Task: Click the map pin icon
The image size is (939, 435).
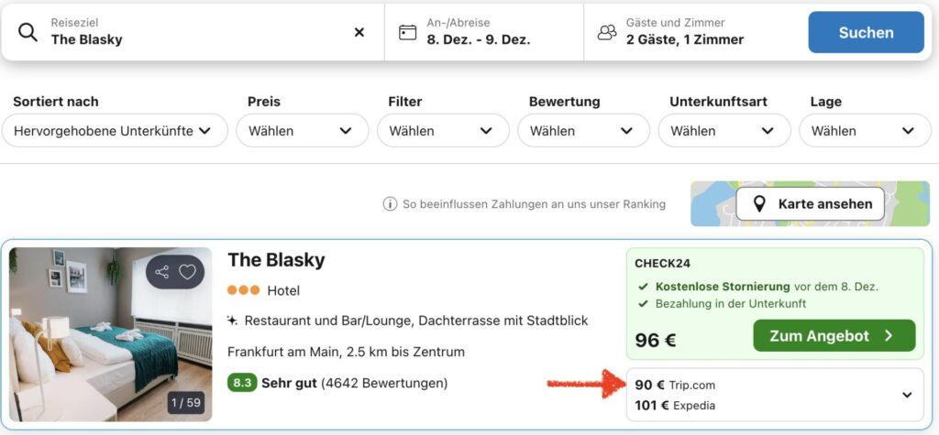Action: coord(759,204)
